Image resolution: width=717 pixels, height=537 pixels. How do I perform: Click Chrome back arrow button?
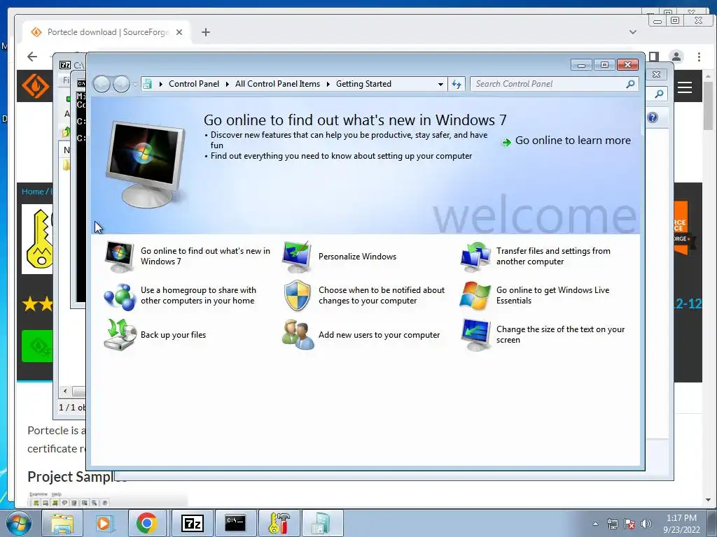[x=32, y=57]
